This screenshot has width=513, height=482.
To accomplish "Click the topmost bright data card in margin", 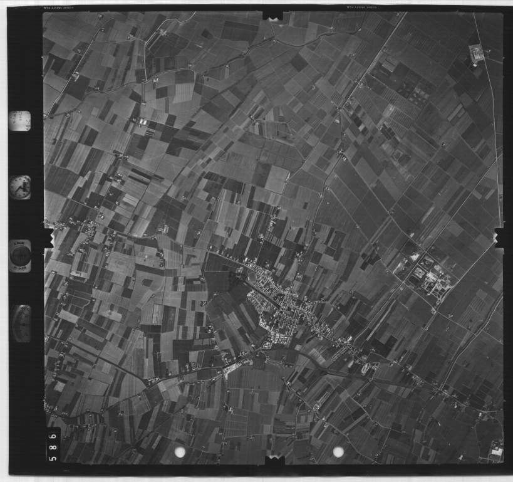I will [19, 120].
